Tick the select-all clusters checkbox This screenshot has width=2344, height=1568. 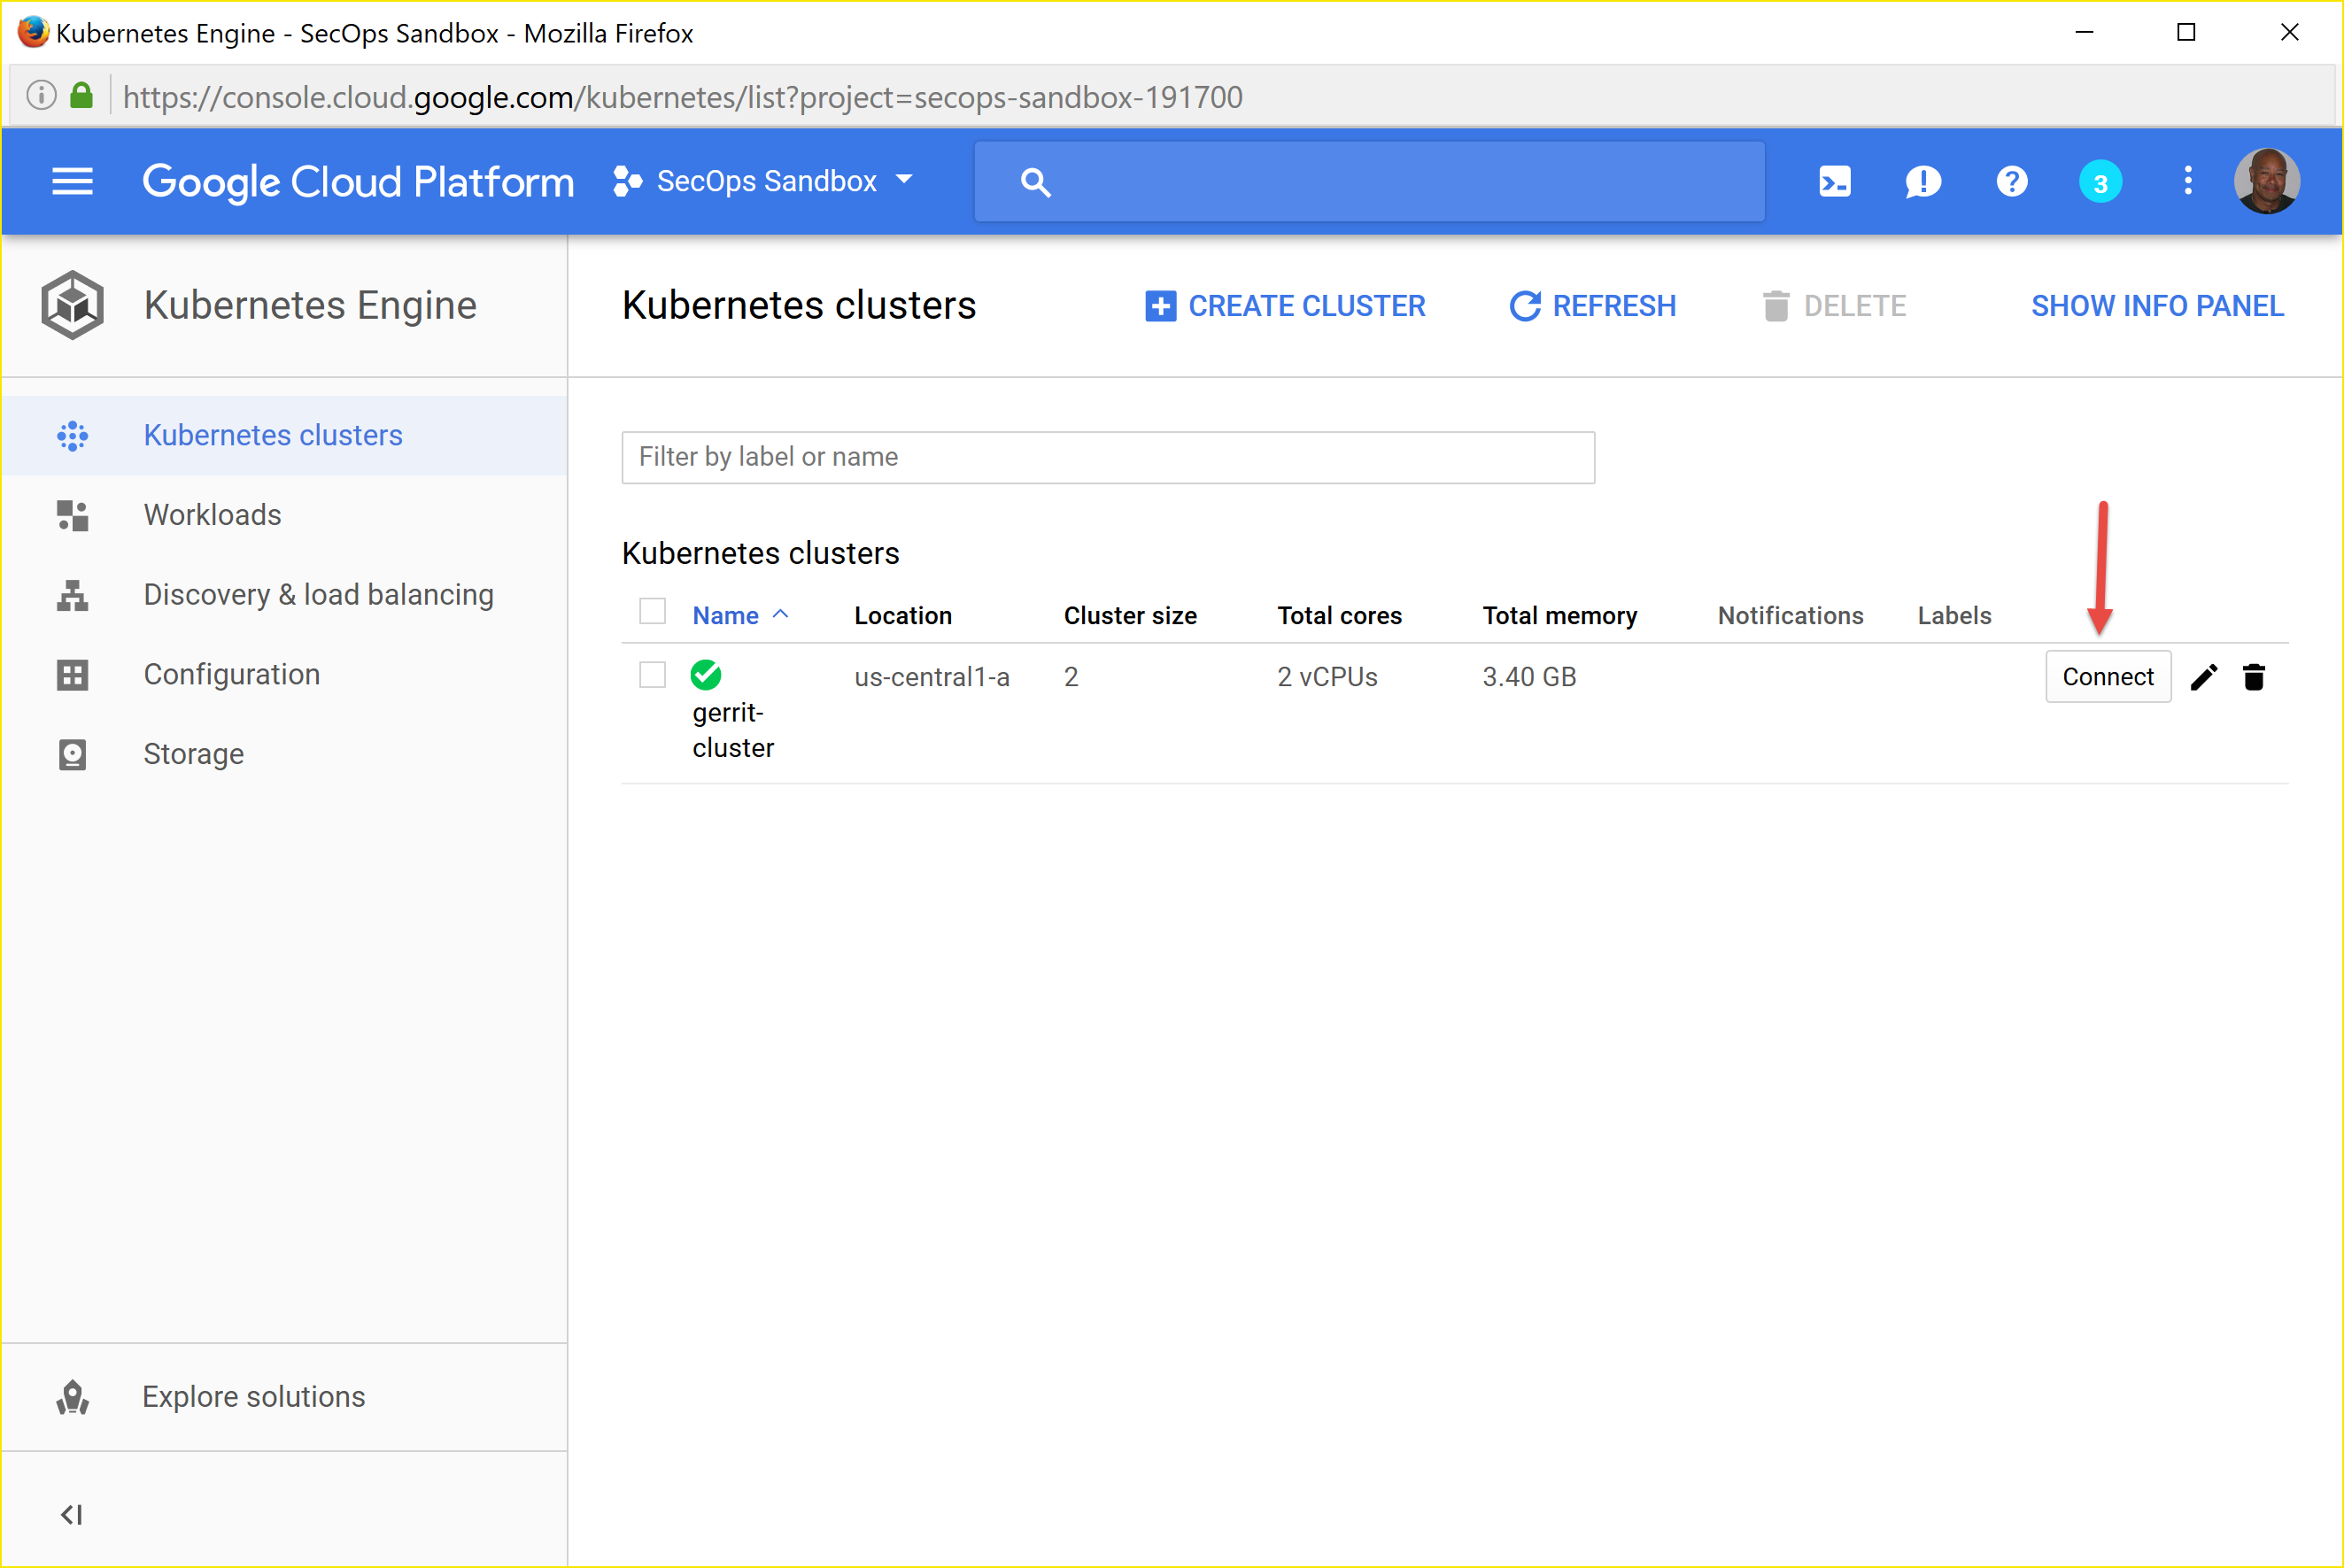tap(652, 611)
